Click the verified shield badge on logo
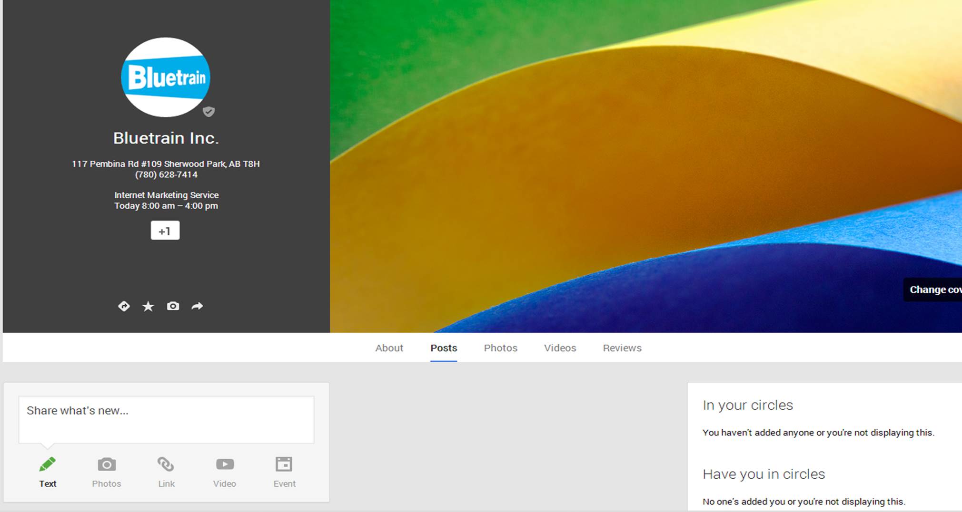Viewport: 962px width, 512px height. tap(208, 112)
